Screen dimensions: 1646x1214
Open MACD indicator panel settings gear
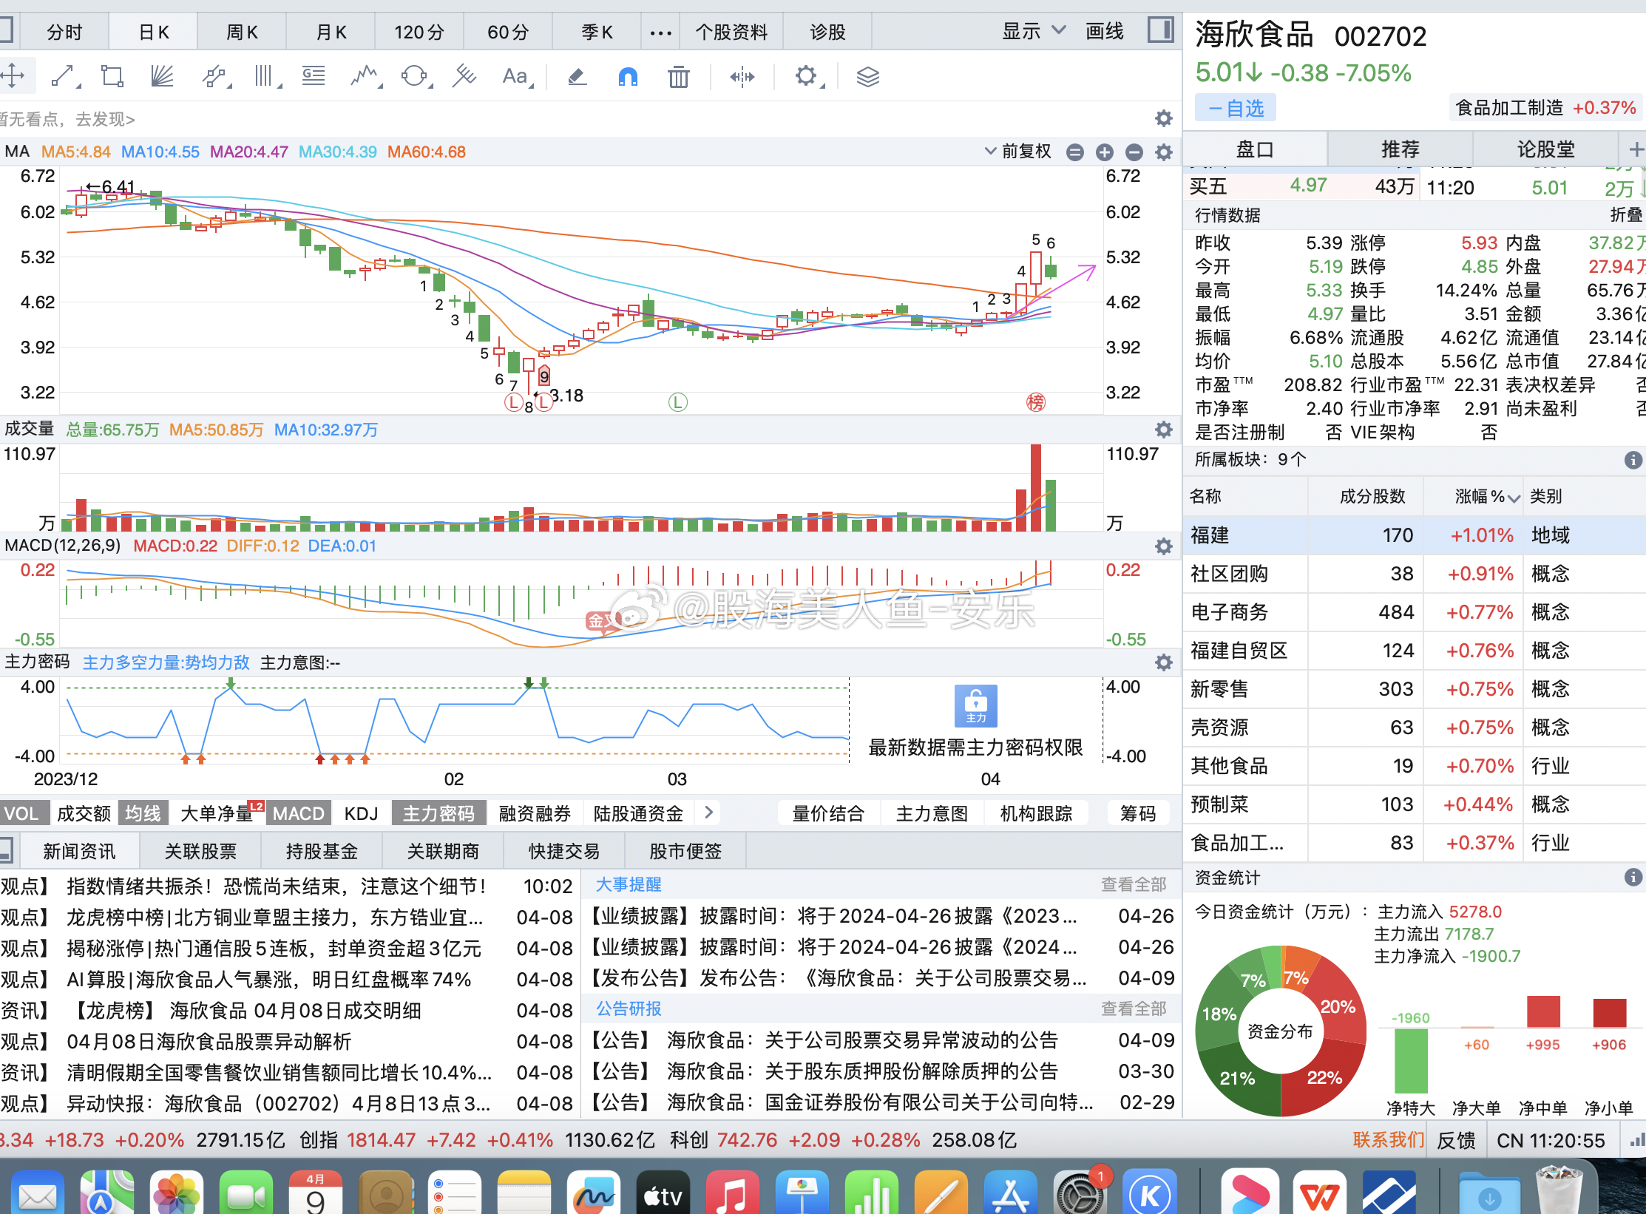tap(1164, 546)
